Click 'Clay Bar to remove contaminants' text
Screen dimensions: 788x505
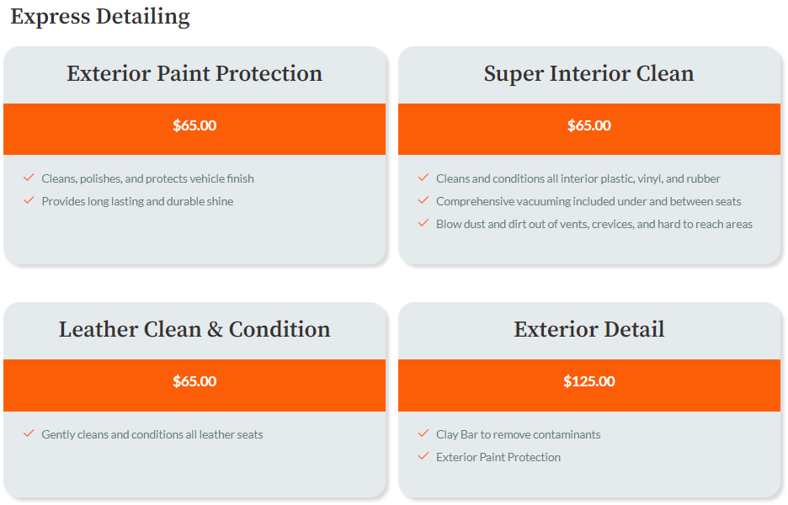coord(518,434)
